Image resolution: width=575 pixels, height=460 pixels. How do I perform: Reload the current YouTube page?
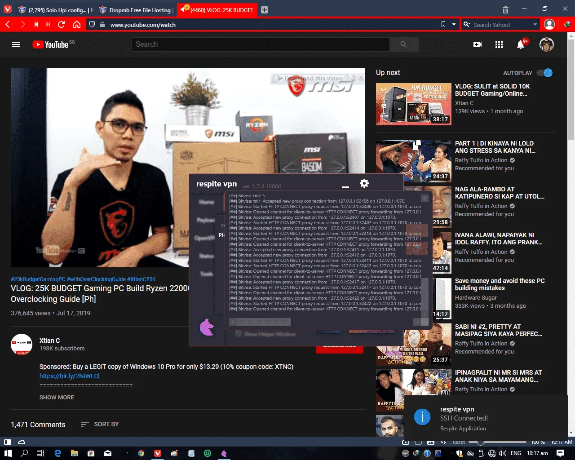coord(62,25)
